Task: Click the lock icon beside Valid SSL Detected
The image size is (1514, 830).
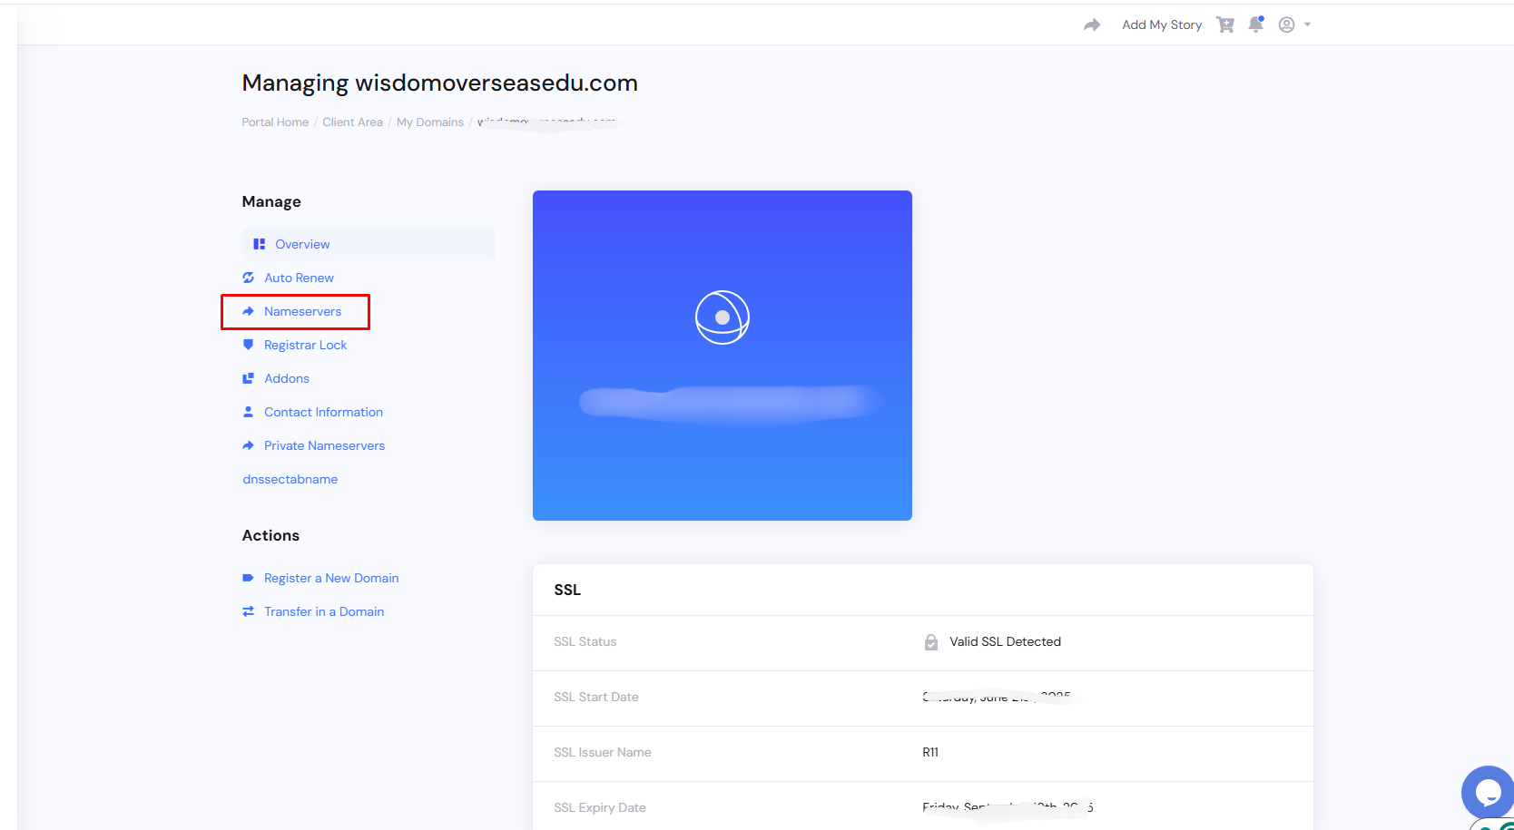Action: (931, 642)
